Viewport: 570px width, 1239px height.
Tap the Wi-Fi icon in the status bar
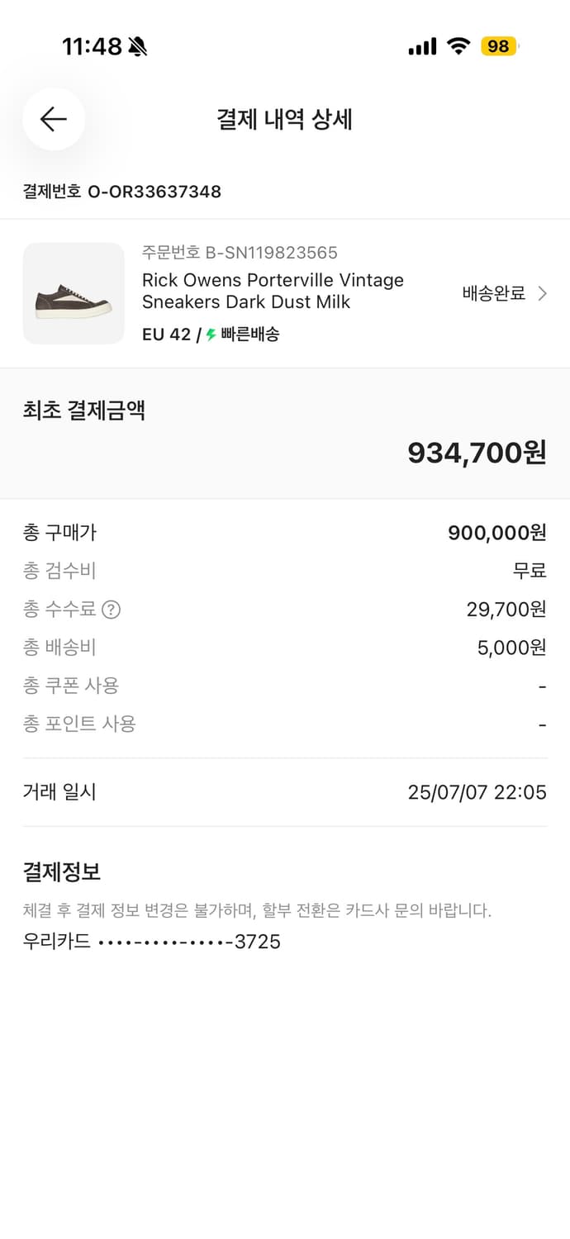pyautogui.click(x=459, y=46)
